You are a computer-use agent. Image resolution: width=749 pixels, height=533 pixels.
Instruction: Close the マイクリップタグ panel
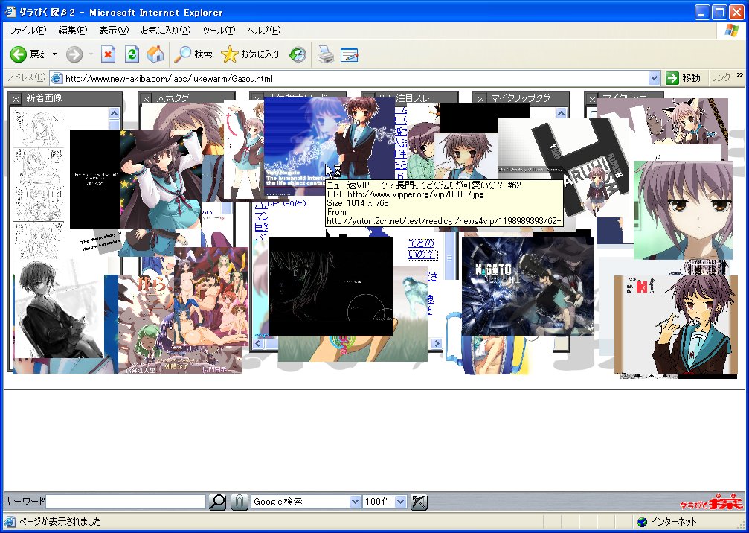tap(481, 99)
